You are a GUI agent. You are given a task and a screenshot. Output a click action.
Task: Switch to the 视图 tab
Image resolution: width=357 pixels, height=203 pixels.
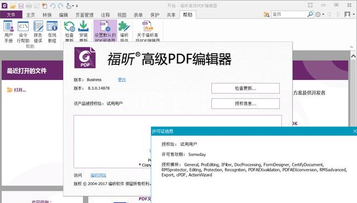coord(122,15)
